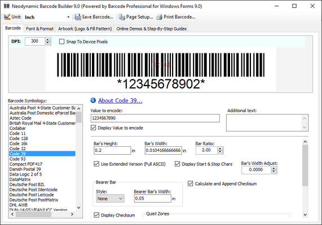Click the blue info icon beside About Code 39
322x225 pixels.
[x=93, y=100]
